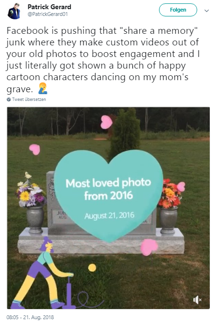This screenshot has height=324, width=217.
Task: Click the facepalm emoji in tweet
Action: tap(43, 88)
